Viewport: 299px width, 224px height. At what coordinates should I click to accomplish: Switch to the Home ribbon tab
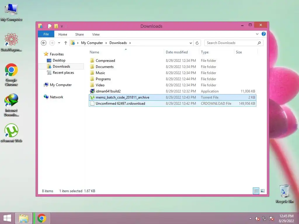coord(63,34)
